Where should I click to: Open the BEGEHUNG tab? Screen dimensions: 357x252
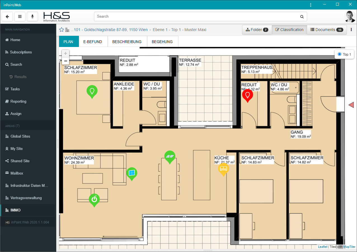(x=162, y=42)
